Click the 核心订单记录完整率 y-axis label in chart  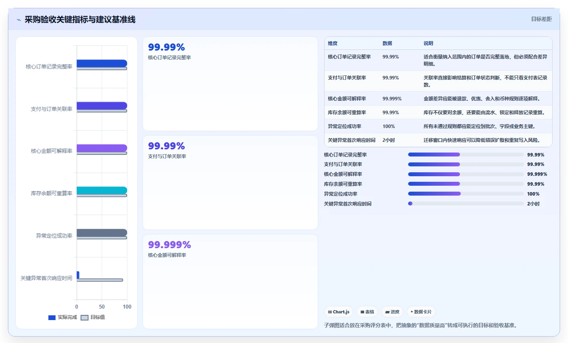(x=49, y=66)
